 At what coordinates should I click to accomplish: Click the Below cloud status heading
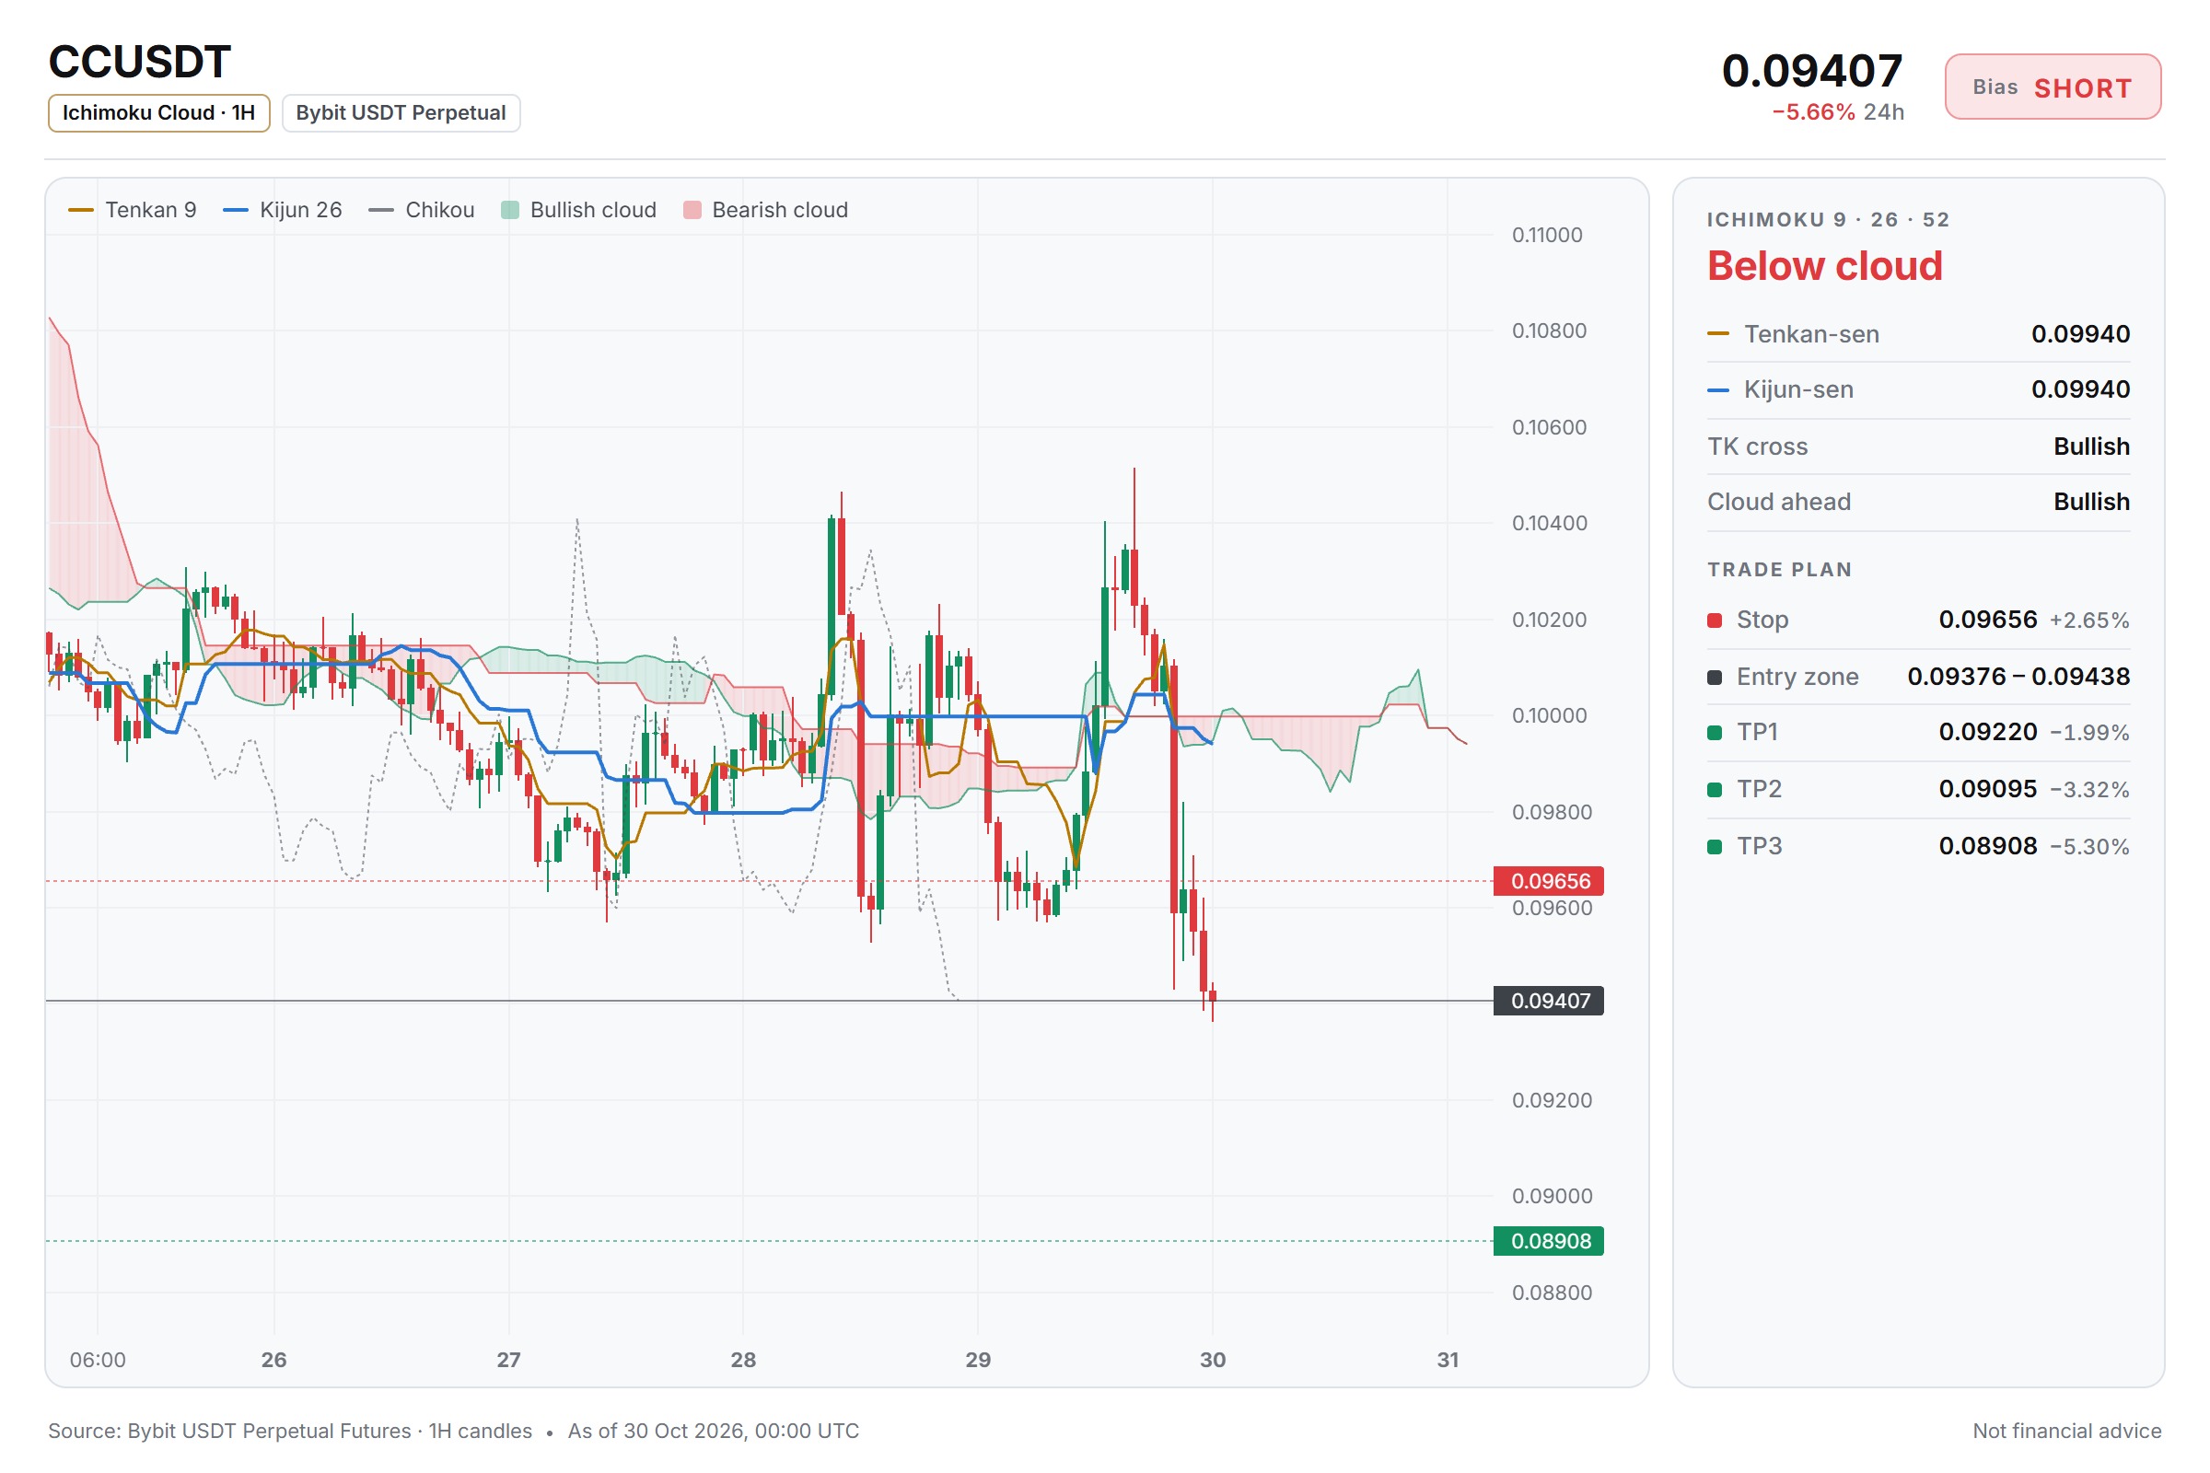(x=1825, y=266)
